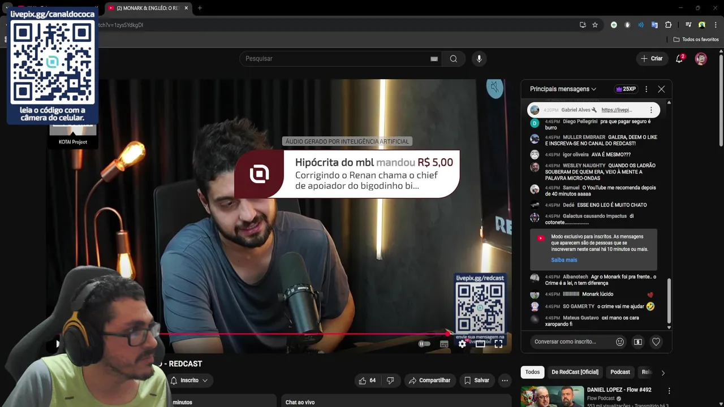Send a heart reaction in chat

coord(656,341)
